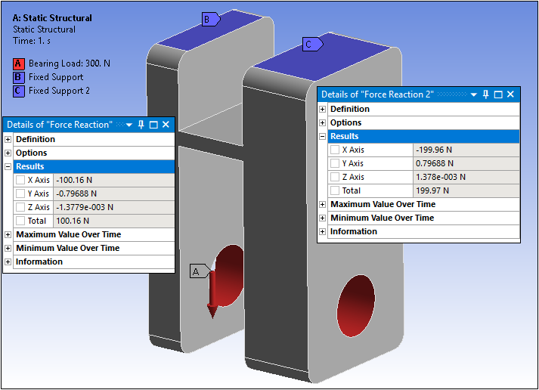
Task: Click the Fixed Support 2 legend text
Action: 59,91
